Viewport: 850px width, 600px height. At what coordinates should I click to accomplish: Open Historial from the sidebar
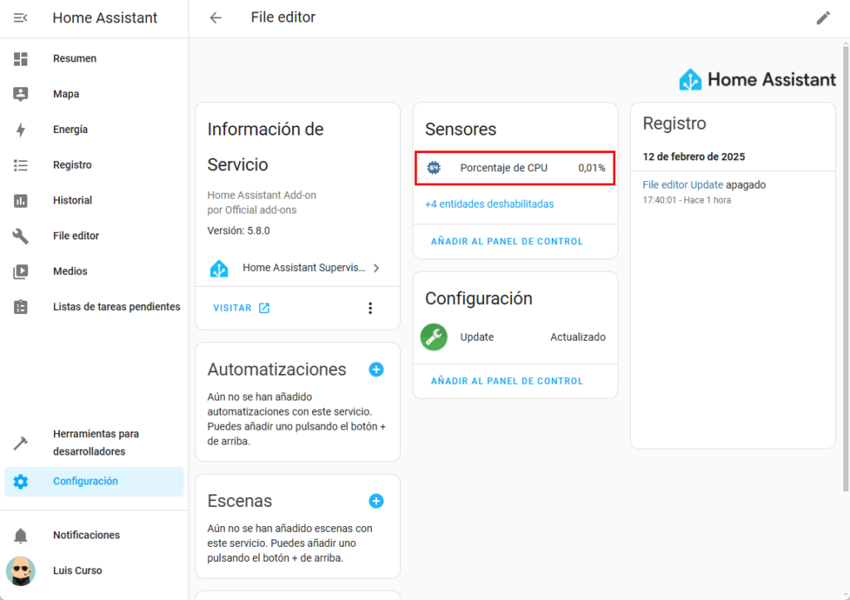click(72, 200)
